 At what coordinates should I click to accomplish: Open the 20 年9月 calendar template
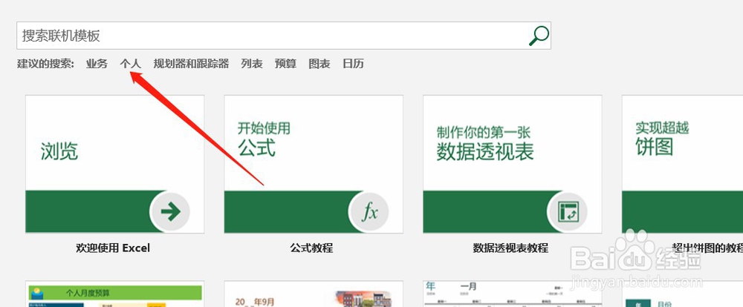click(x=314, y=294)
